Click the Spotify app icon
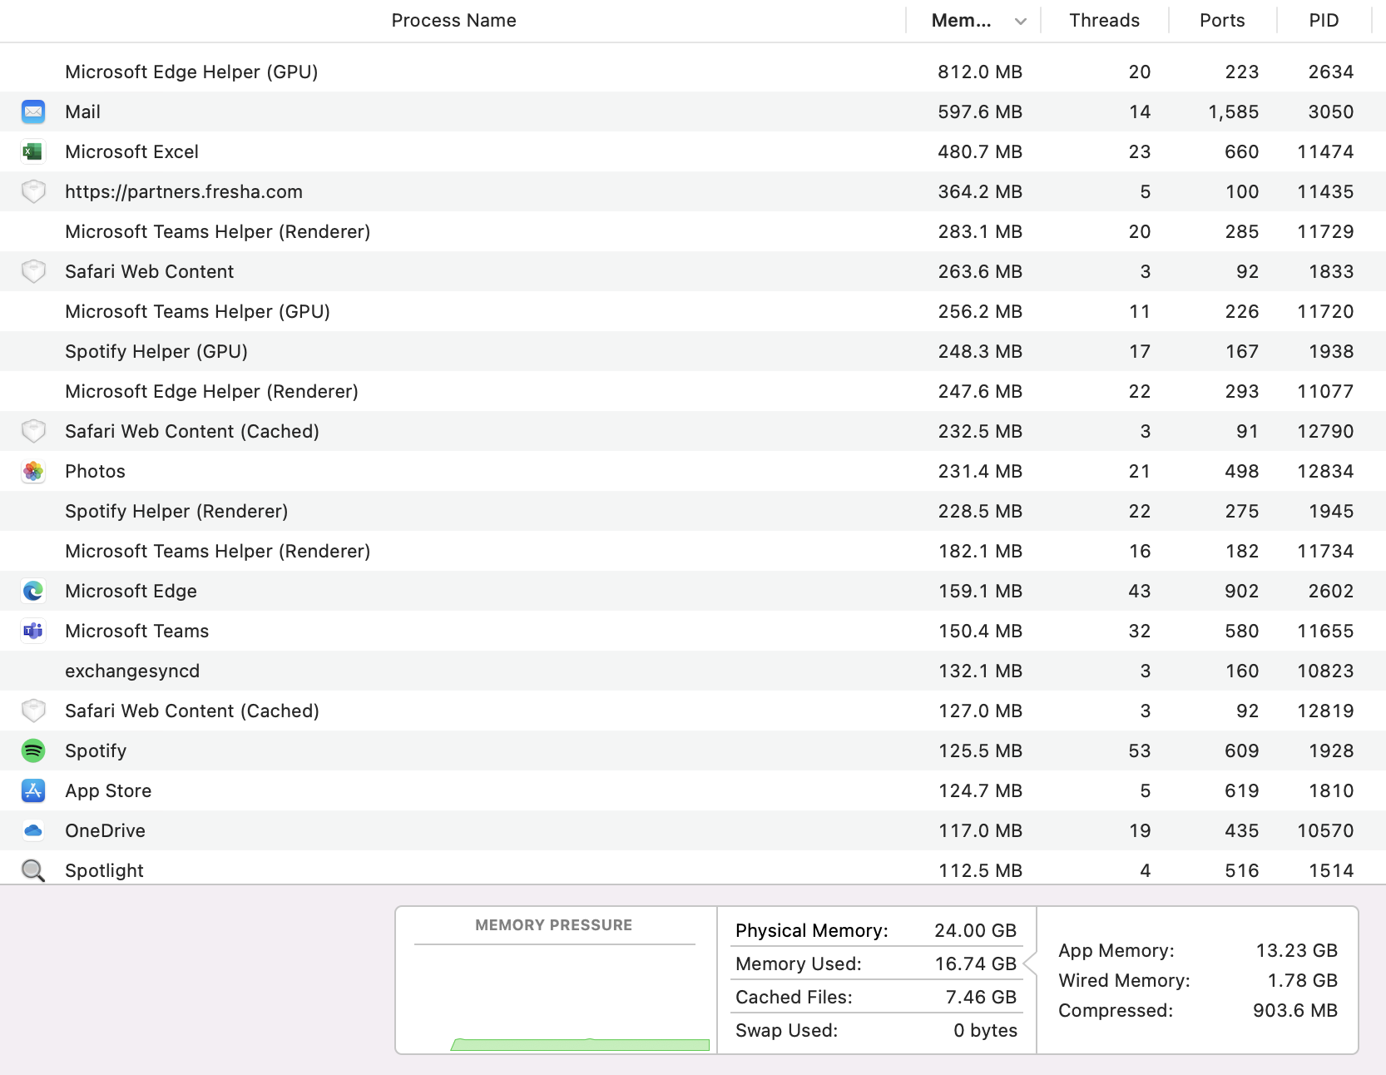Viewport: 1386px width, 1075px height. pyautogui.click(x=33, y=751)
